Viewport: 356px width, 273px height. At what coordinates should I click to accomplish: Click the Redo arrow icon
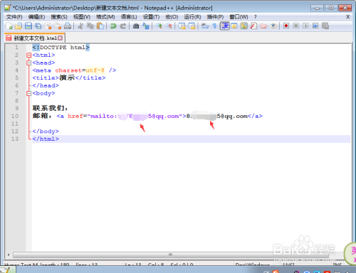coord(123,26)
